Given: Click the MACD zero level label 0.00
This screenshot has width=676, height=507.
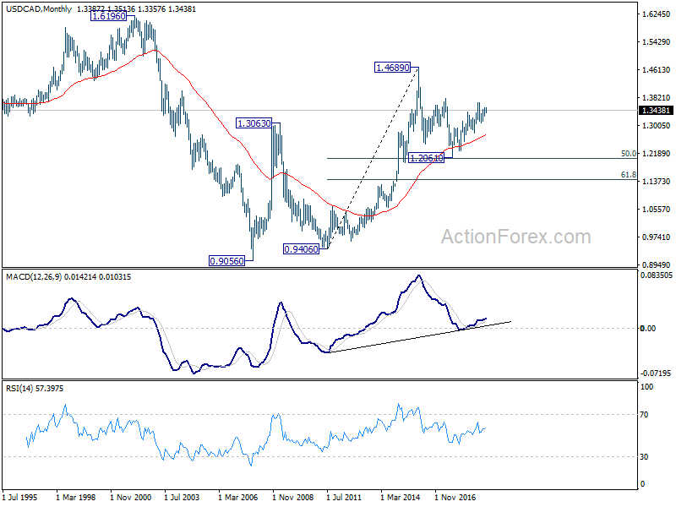Looking at the screenshot, I should coord(648,329).
